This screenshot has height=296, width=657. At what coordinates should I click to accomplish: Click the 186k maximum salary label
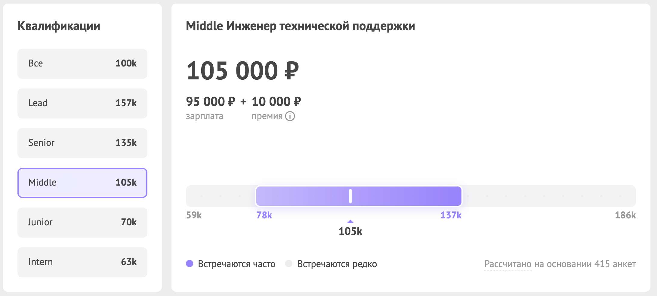point(625,215)
